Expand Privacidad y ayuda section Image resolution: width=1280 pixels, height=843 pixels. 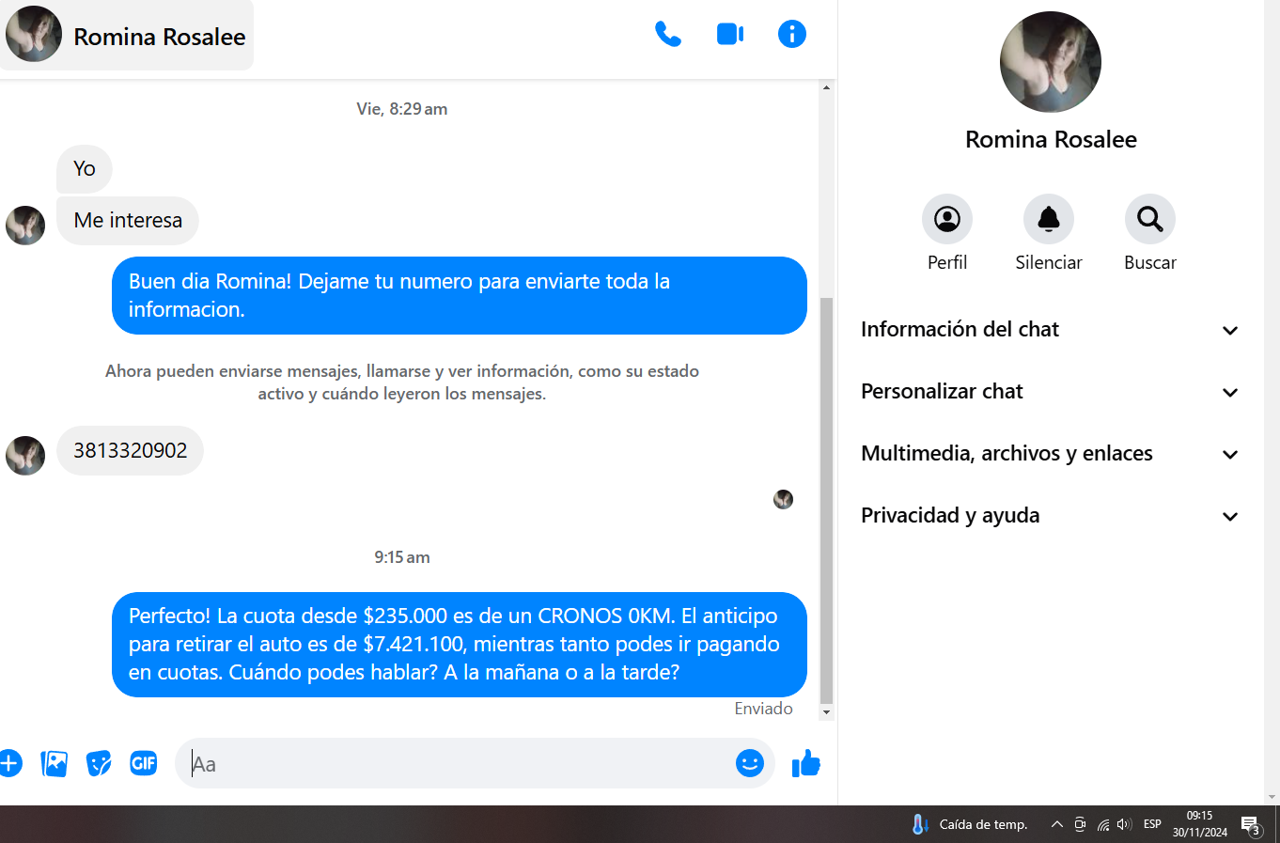coord(1050,516)
